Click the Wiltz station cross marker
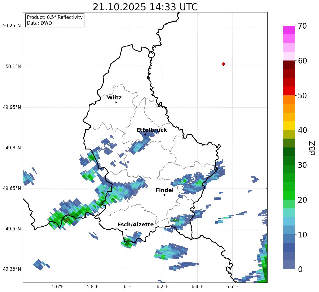The height and width of the screenshot is (292, 319). (116, 102)
